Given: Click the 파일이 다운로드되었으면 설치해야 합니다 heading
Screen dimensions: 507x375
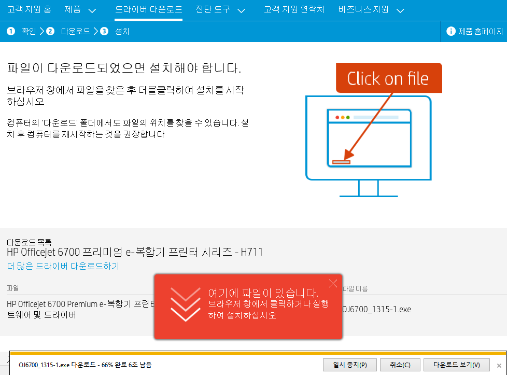Looking at the screenshot, I should click(124, 68).
